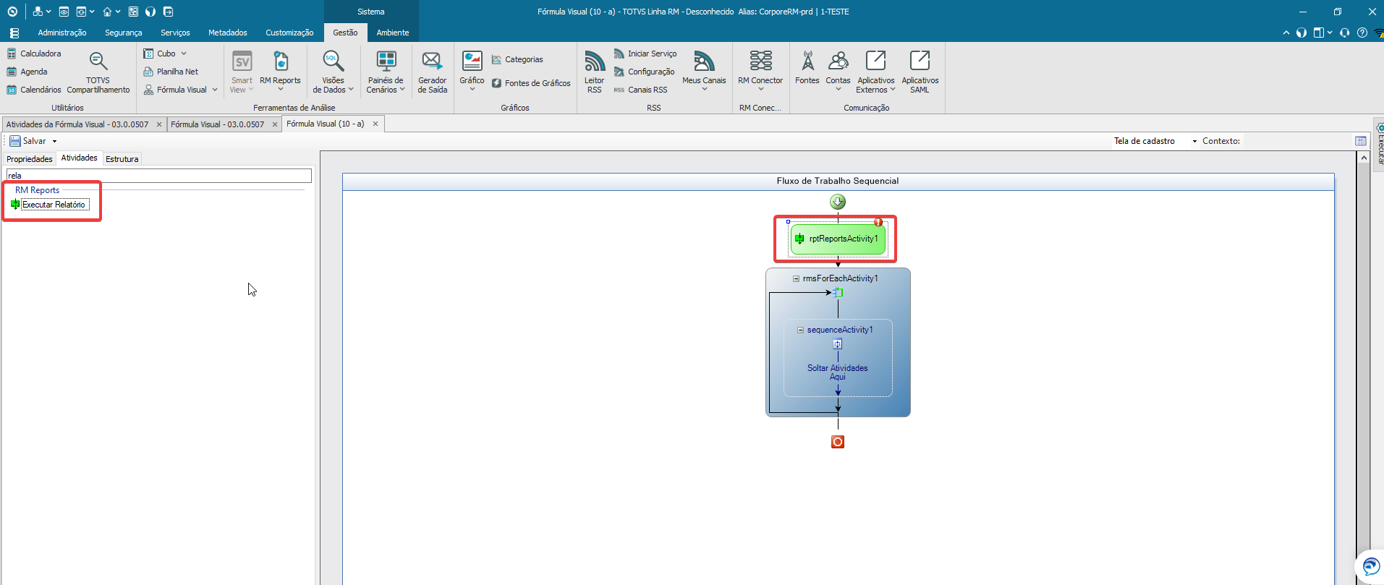1384x585 pixels.
Task: Click the Smart View button
Action: [x=242, y=72]
